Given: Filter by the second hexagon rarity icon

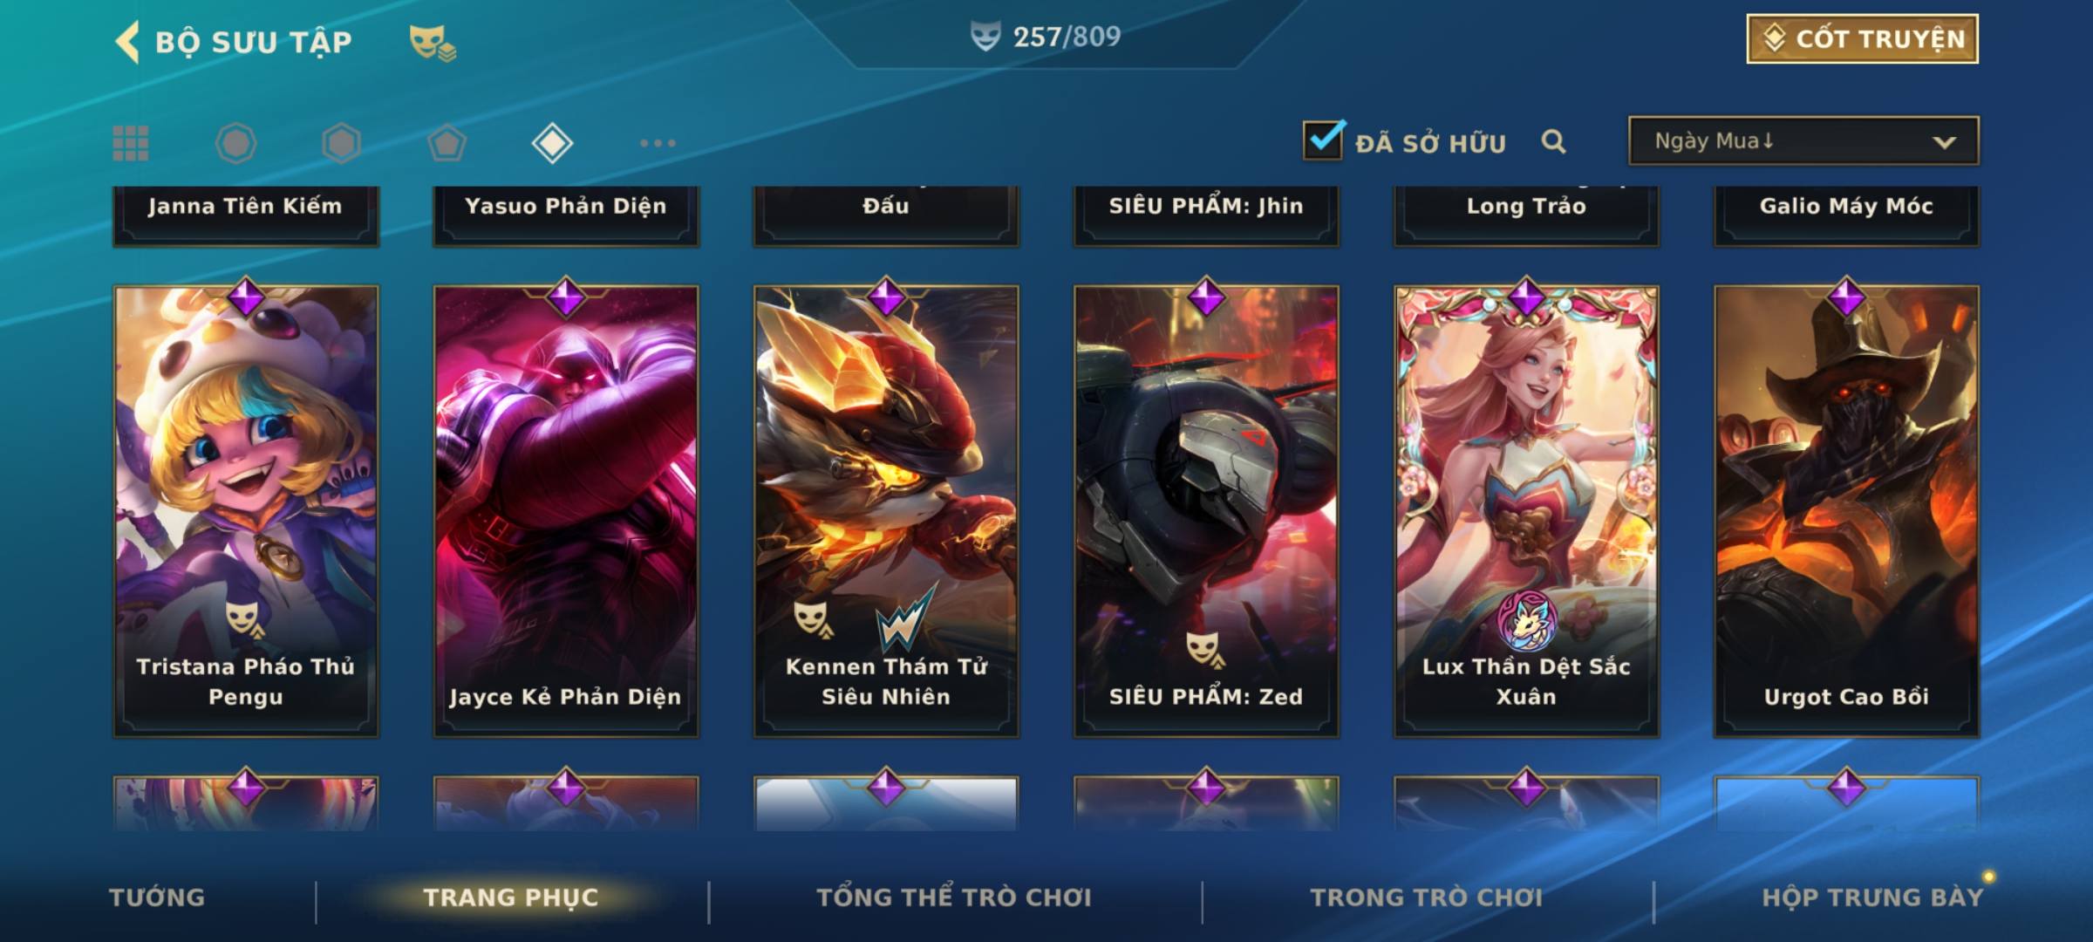Looking at the screenshot, I should click(x=341, y=143).
